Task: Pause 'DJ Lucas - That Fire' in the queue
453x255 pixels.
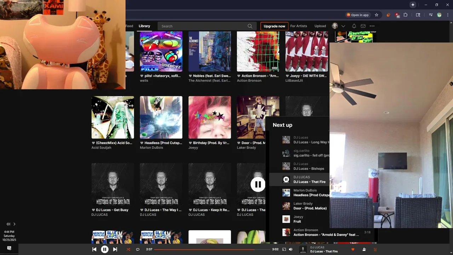Action: [x=286, y=180]
